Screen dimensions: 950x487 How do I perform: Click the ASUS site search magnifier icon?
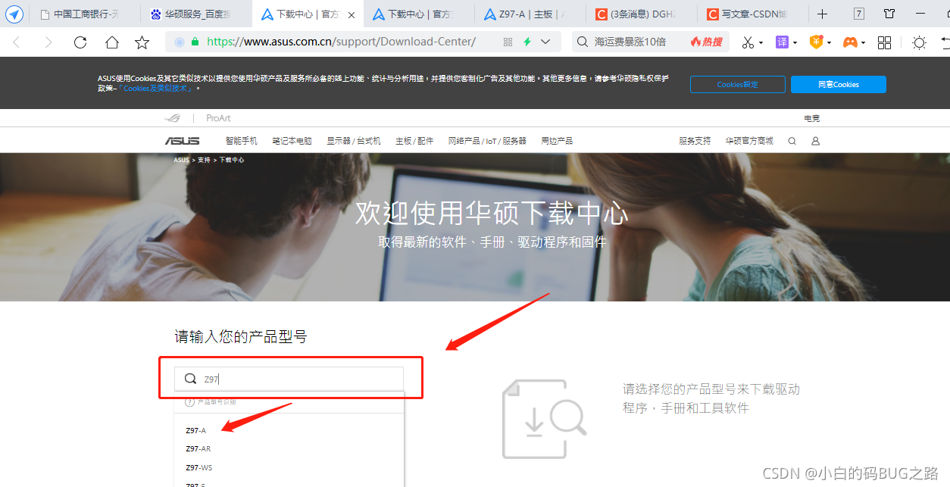coord(792,141)
